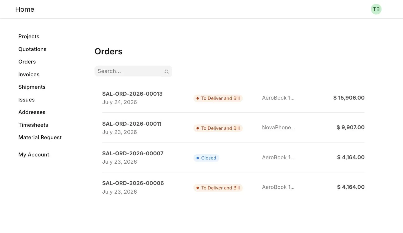
Task: Navigate to Invoices page
Action: [29, 74]
